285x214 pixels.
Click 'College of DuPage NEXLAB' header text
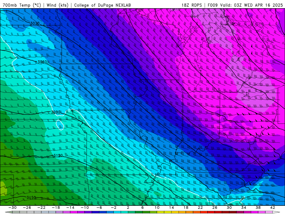[102, 5]
